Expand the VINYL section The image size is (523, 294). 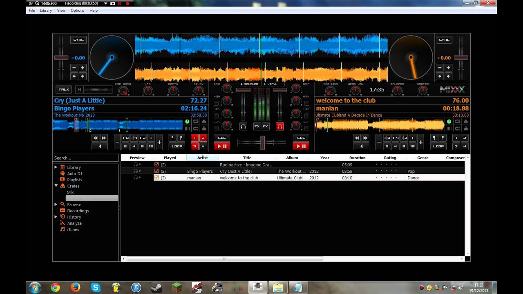pyautogui.click(x=273, y=84)
